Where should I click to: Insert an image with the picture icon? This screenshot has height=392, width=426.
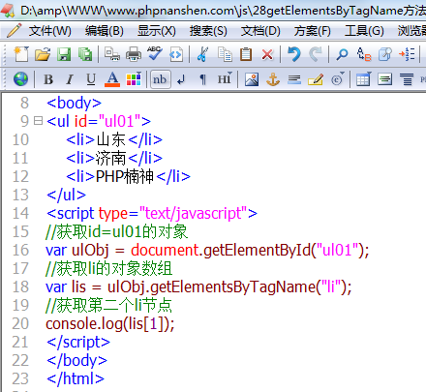[x=252, y=79]
